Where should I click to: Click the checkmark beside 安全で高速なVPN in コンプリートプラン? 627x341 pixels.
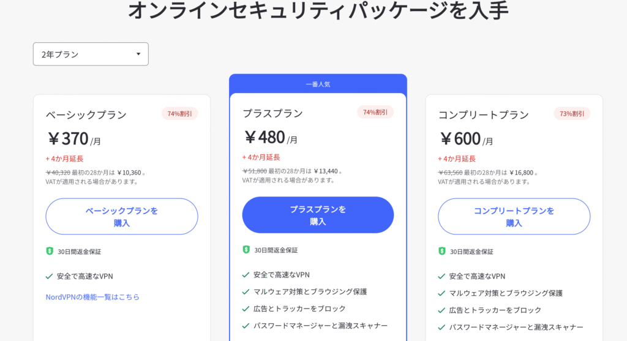click(442, 276)
